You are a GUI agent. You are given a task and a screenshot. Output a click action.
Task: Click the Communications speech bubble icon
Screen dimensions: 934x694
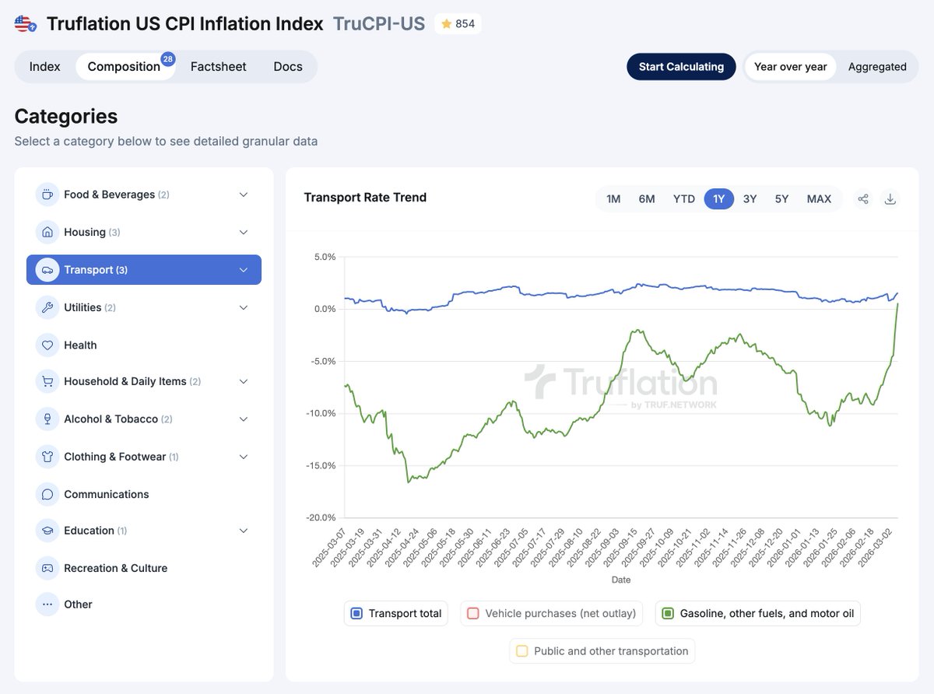pyautogui.click(x=47, y=494)
